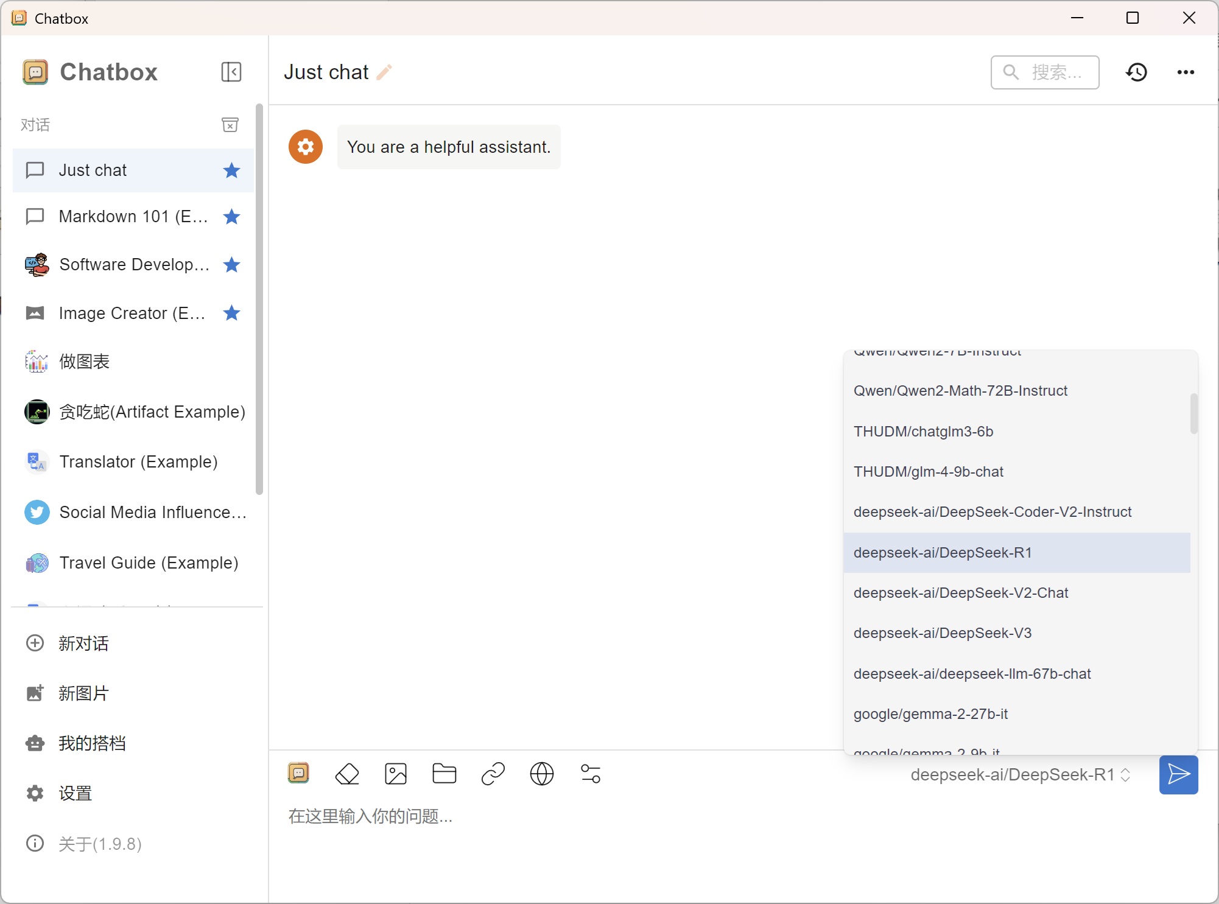Image resolution: width=1219 pixels, height=904 pixels.
Task: Choose Qwen/Qwen2-Math-72B-Instruct model
Action: coord(1017,391)
